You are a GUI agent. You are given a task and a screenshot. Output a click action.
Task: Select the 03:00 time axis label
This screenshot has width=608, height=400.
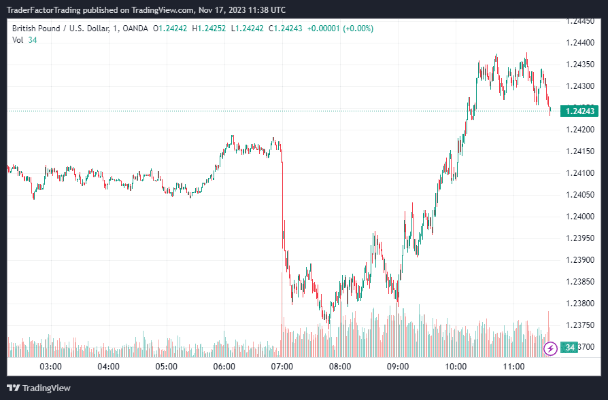click(x=51, y=367)
